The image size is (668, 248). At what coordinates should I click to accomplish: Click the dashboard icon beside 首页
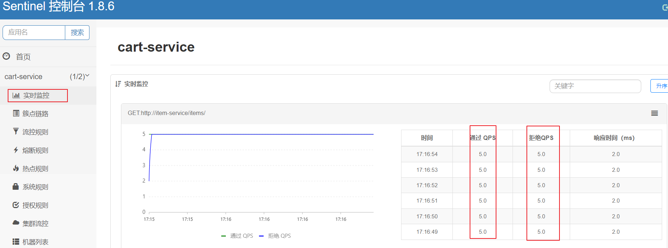(6, 56)
